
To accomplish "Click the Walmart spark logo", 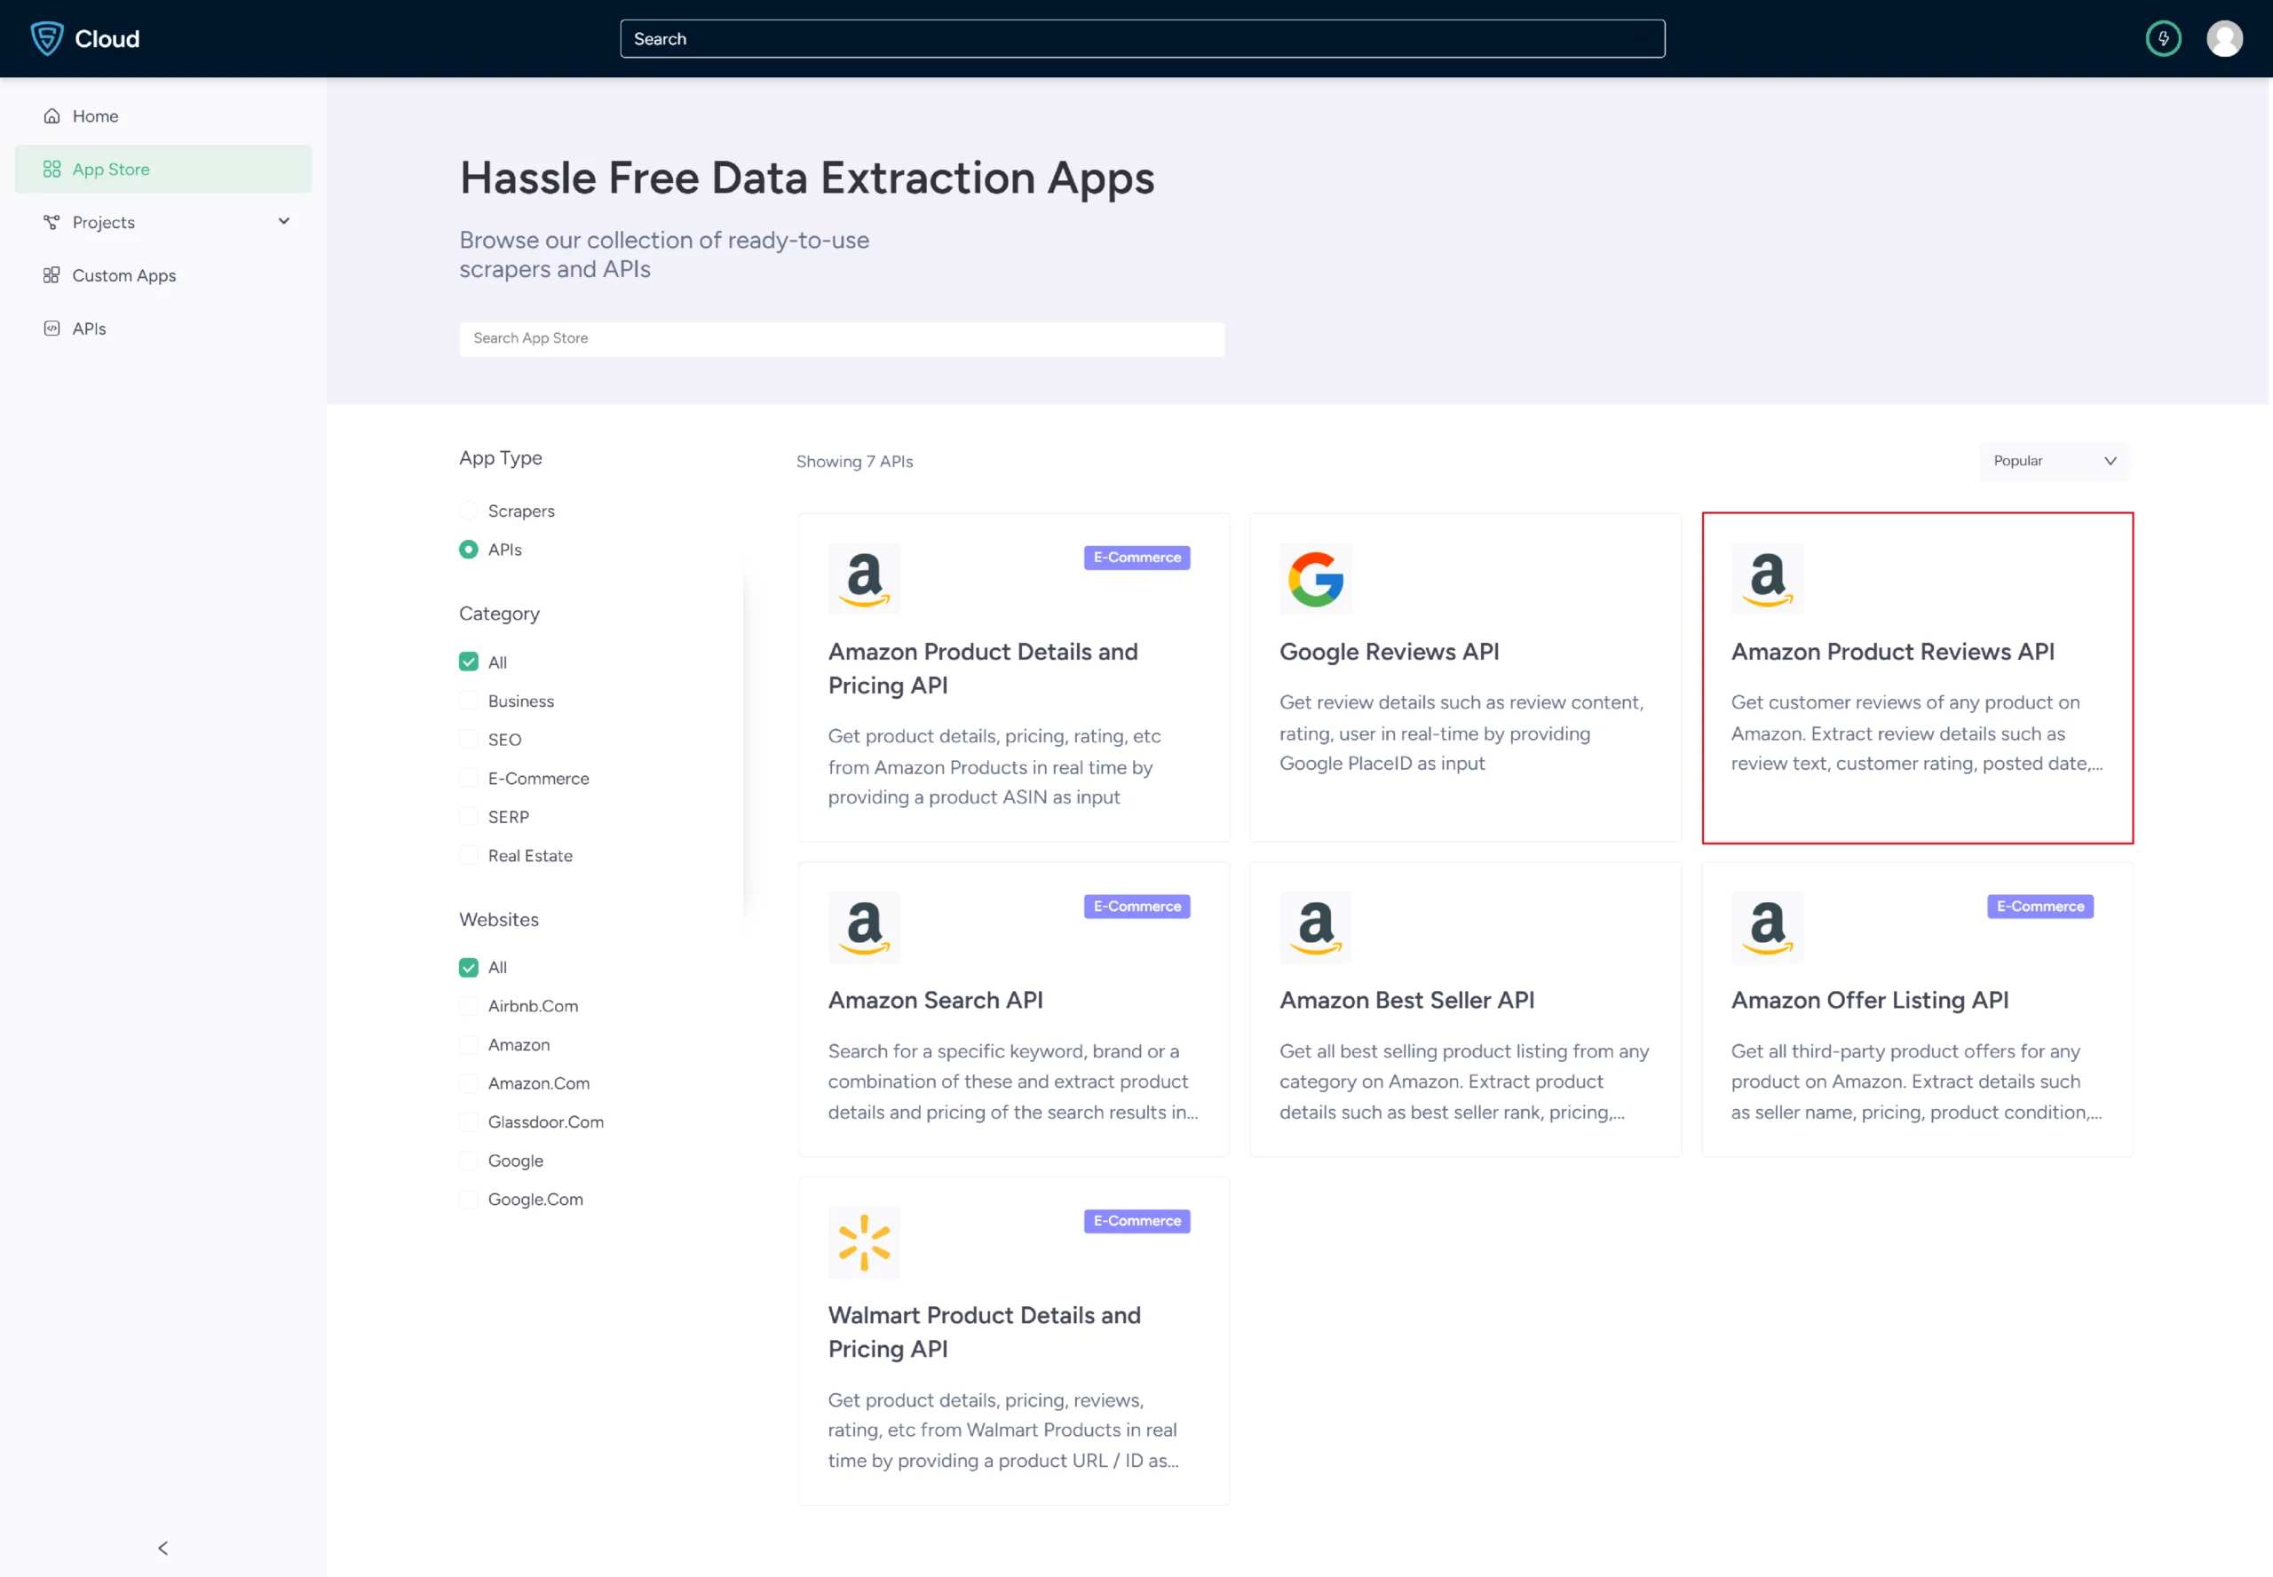I will pyautogui.click(x=864, y=1242).
